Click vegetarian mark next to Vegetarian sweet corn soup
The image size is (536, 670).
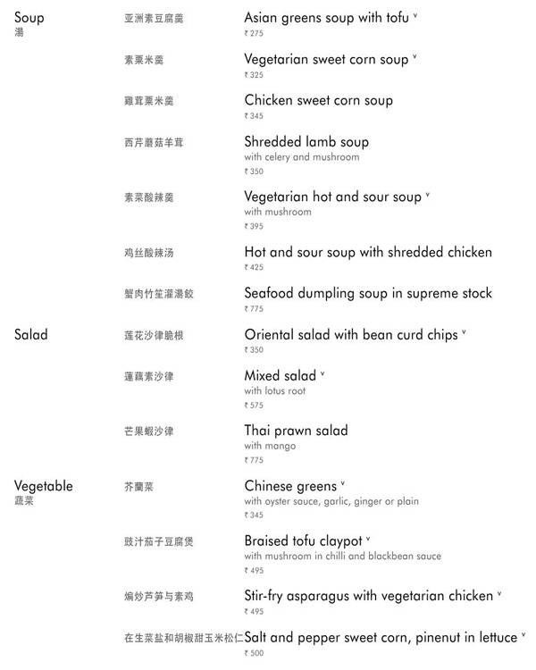415,58
